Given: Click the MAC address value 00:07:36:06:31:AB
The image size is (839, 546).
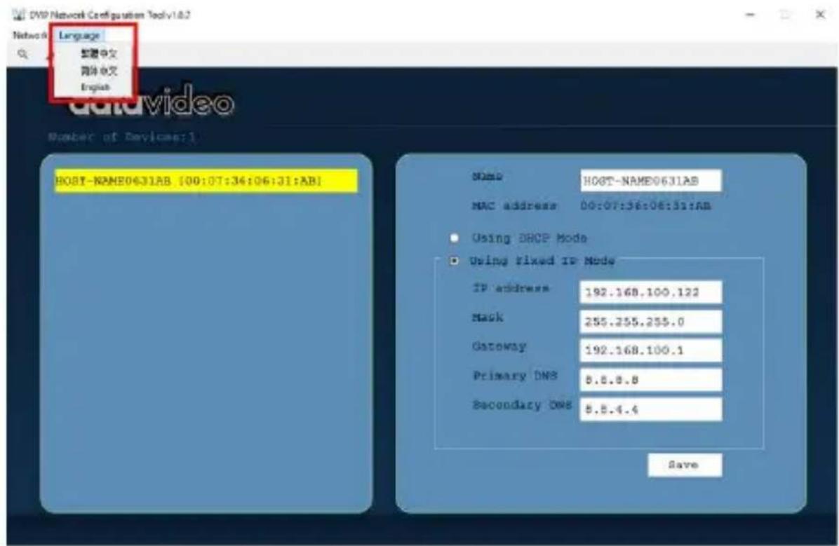Looking at the screenshot, I should pyautogui.click(x=646, y=206).
